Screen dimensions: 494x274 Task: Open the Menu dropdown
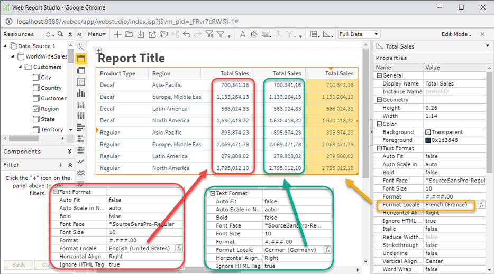click(97, 34)
